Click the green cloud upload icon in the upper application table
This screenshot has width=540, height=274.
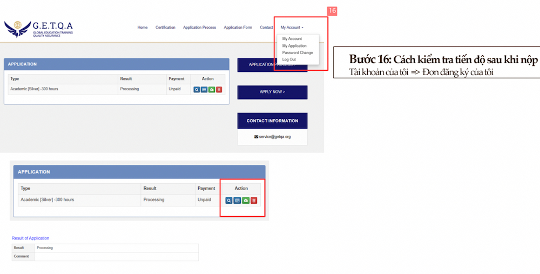(x=212, y=89)
